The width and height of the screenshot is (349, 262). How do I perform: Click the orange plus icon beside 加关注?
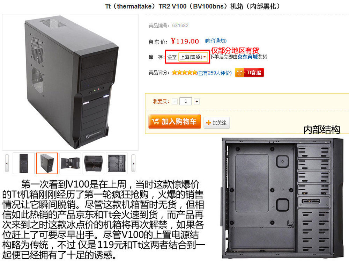209,123
